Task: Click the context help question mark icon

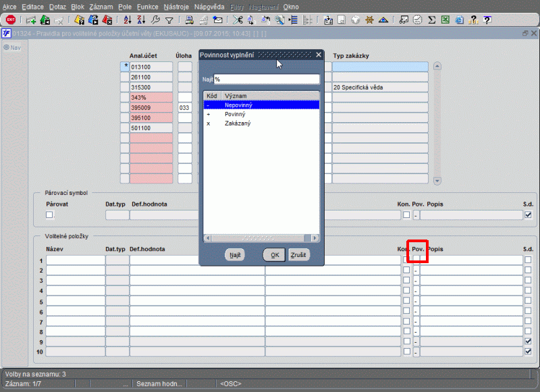Action: tap(487, 20)
